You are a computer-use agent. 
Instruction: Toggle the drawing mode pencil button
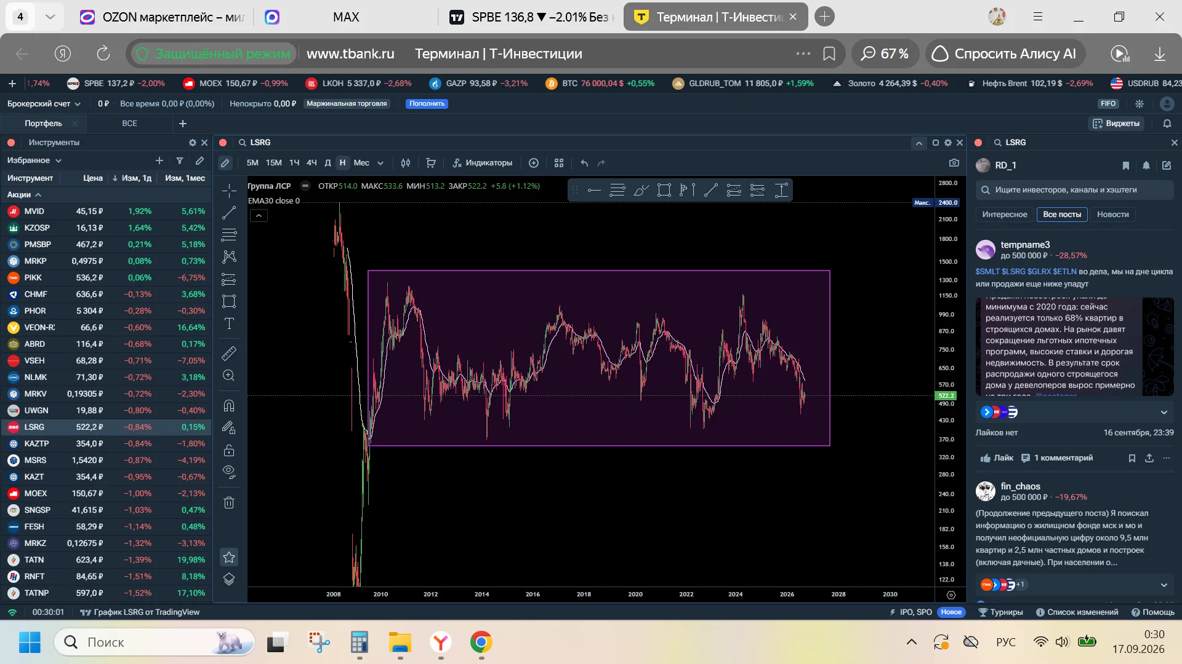click(x=225, y=163)
